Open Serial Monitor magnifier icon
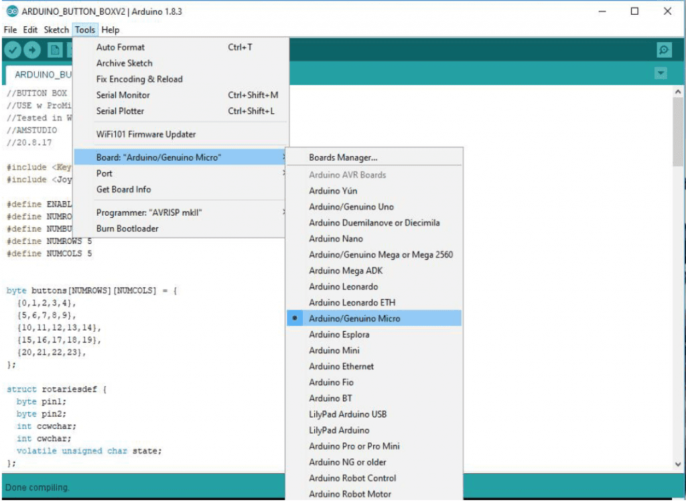Image resolution: width=686 pixels, height=502 pixels. coord(663,50)
